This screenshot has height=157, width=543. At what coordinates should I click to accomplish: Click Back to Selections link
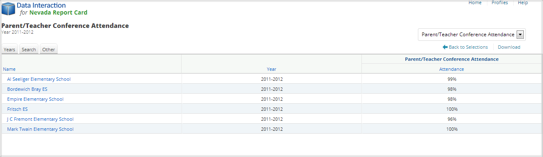tap(468, 47)
